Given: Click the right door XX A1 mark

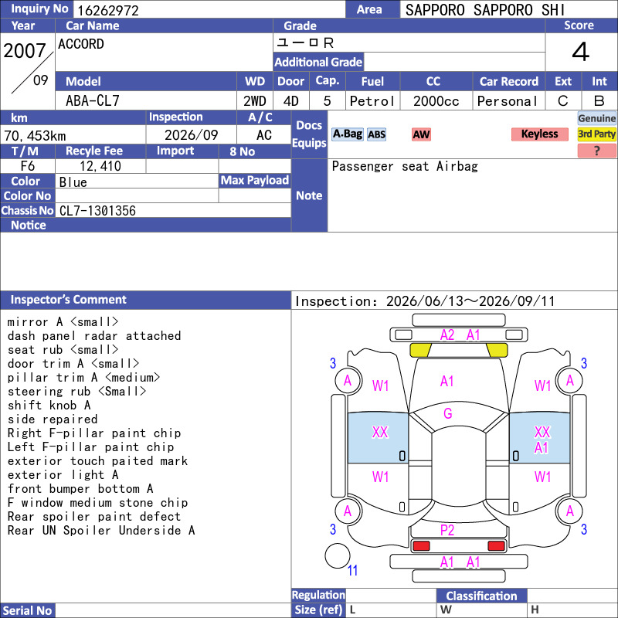Looking at the screenshot, I should pos(542,440).
